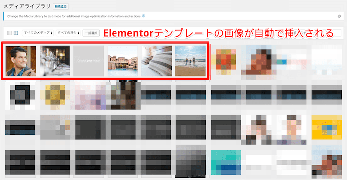Image resolution: width=347 pixels, height=180 pixels.
Task: Select the family on beach thumbnail
Action: pos(190,61)
